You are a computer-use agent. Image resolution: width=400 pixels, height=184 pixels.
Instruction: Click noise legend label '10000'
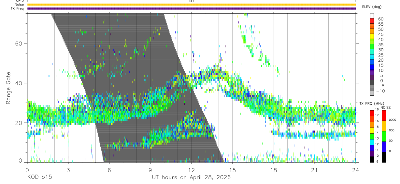[x=392, y=120]
